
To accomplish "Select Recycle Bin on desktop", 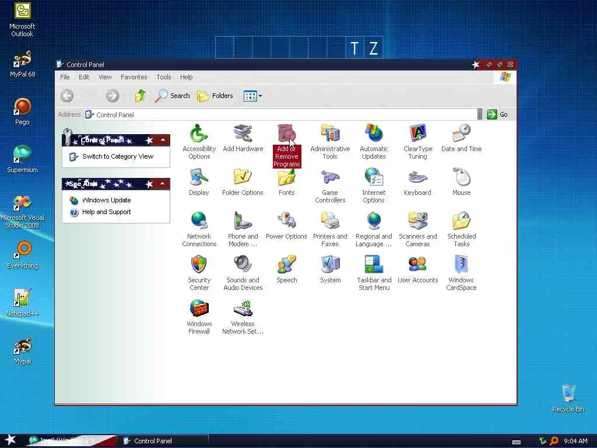I will (568, 398).
